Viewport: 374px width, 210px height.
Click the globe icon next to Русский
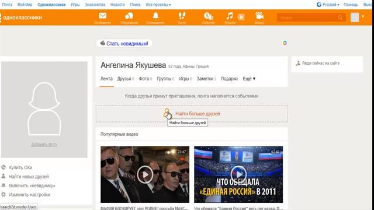[x=319, y=5]
